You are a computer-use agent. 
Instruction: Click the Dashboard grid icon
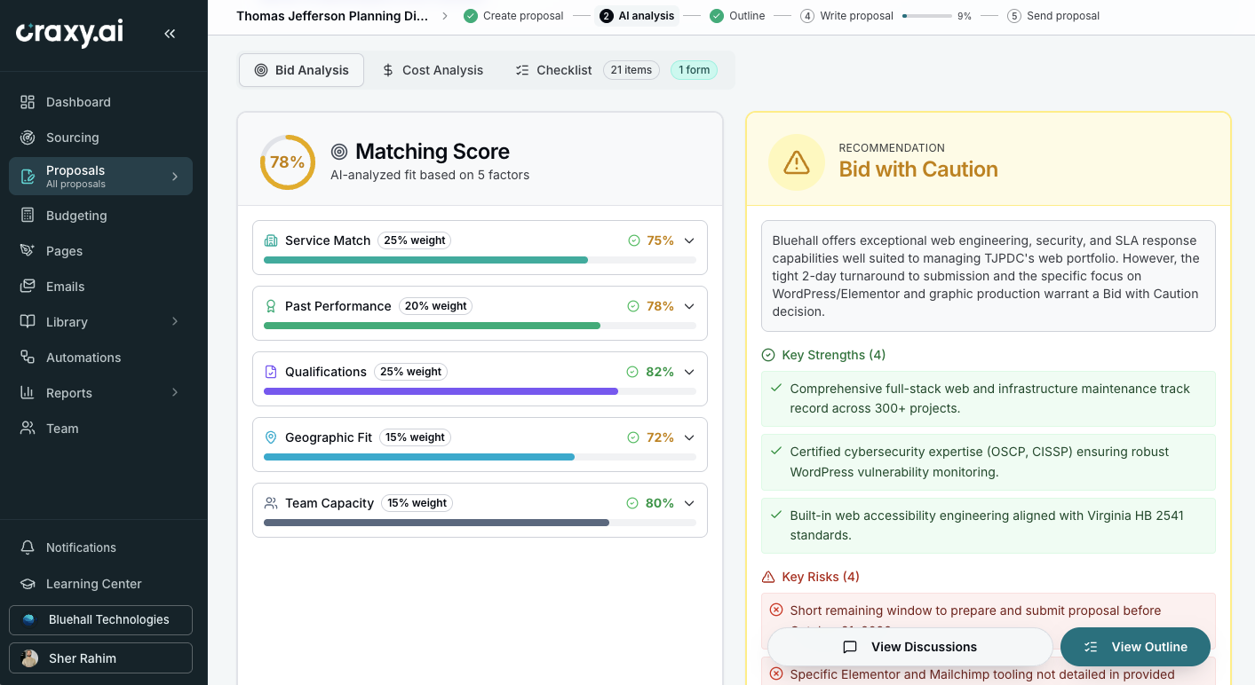pos(28,102)
